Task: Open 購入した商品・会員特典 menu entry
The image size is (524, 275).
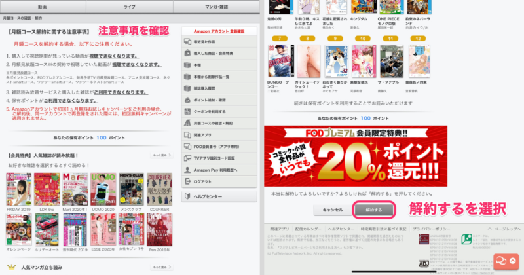Action: [219, 54]
